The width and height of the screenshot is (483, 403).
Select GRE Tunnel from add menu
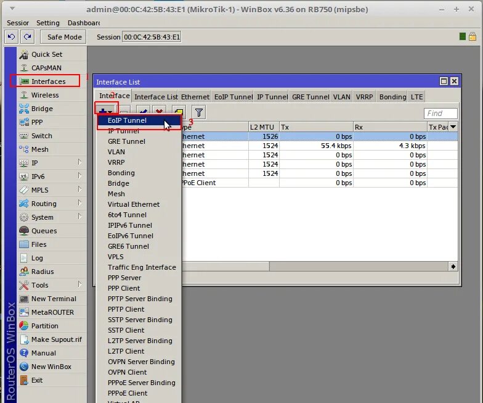[x=139, y=141]
